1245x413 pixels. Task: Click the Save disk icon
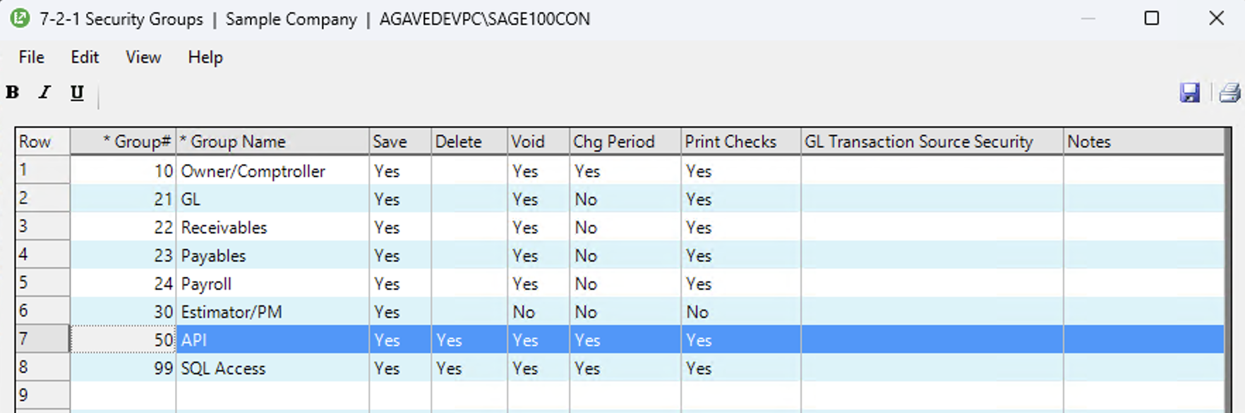click(x=1189, y=92)
